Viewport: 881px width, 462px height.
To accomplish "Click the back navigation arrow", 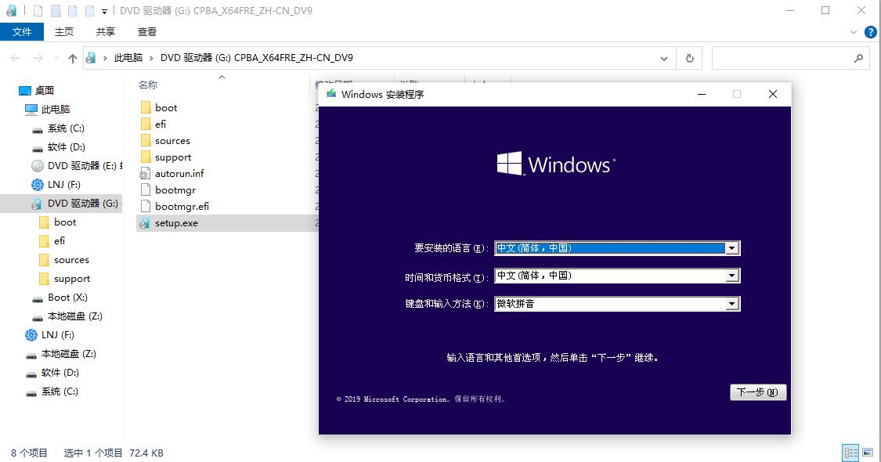I will point(15,58).
